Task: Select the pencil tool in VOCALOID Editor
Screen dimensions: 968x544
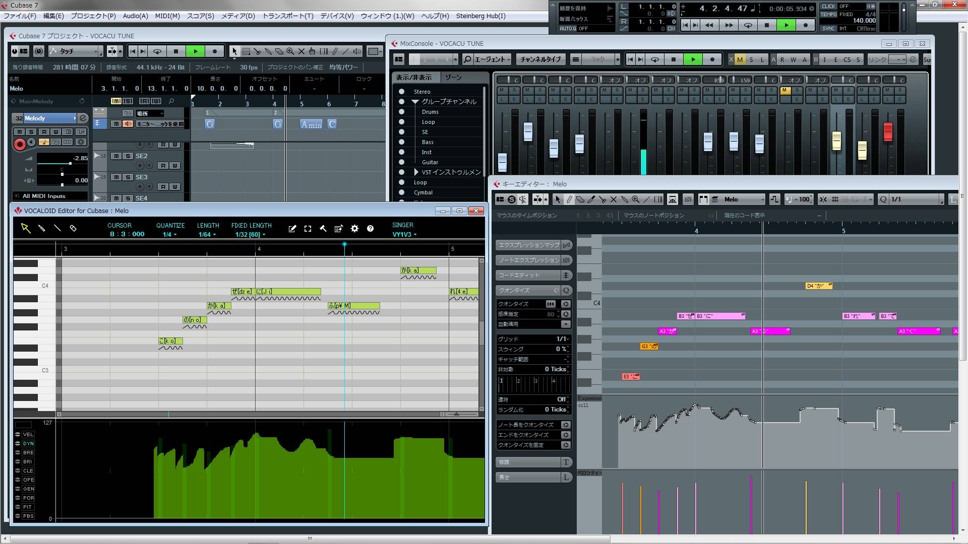Action: [42, 229]
